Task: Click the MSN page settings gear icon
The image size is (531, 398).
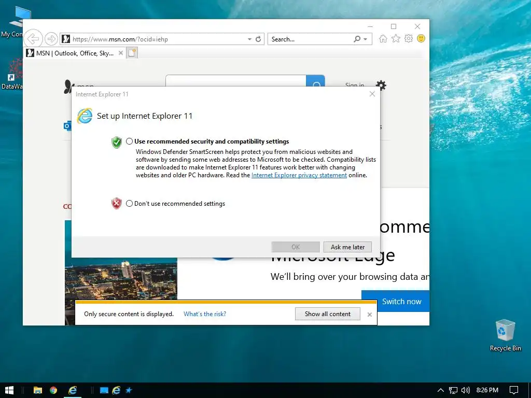Action: 381,85
